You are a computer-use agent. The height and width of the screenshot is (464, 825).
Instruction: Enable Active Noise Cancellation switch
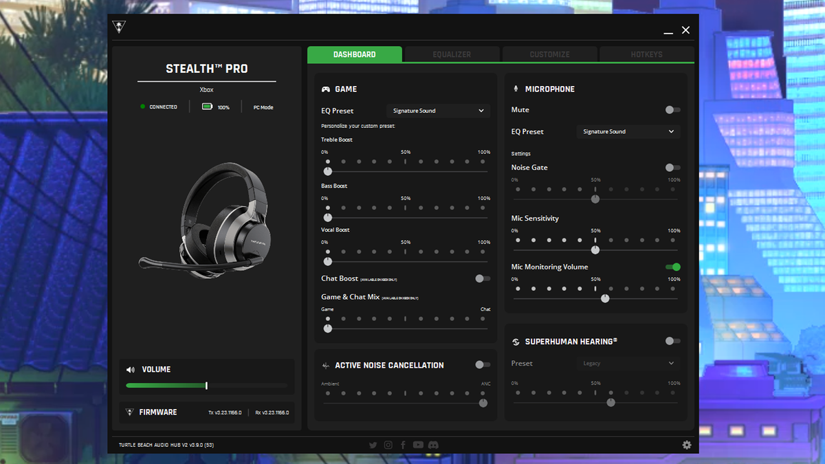[483, 365]
